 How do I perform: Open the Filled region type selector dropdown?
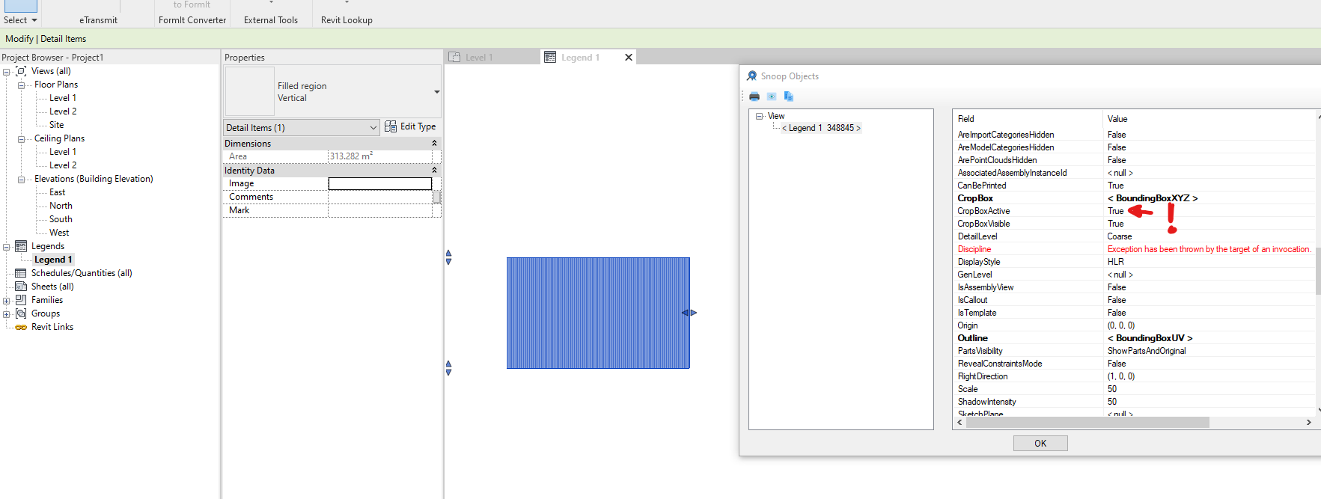click(436, 92)
